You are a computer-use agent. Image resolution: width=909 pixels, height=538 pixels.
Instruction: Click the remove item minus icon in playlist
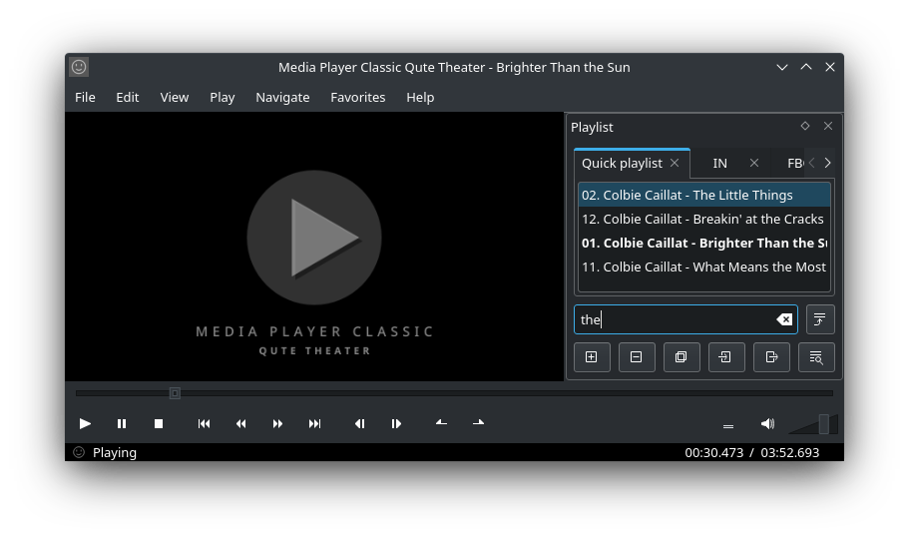[636, 357]
